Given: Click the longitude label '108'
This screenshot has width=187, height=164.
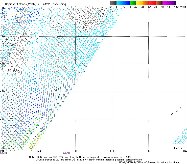Looking at the screenshot, I should click(x=38, y=151).
